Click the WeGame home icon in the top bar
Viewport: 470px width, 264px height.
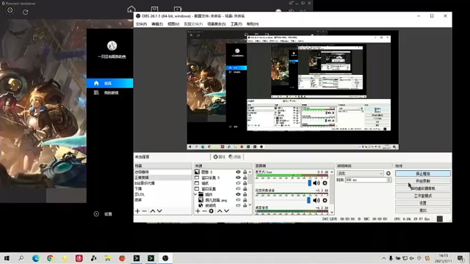coord(131,9)
